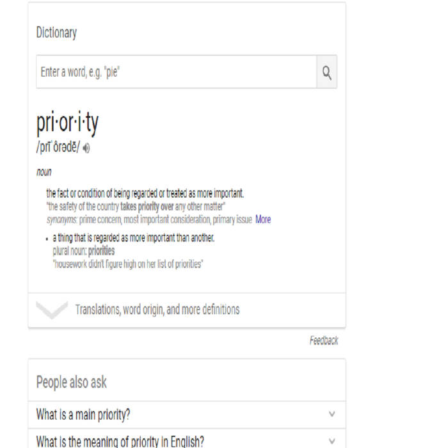Image resolution: width=448 pixels, height=448 pixels.
Task: Click the large down-chevron below definitions
Action: click(x=52, y=310)
